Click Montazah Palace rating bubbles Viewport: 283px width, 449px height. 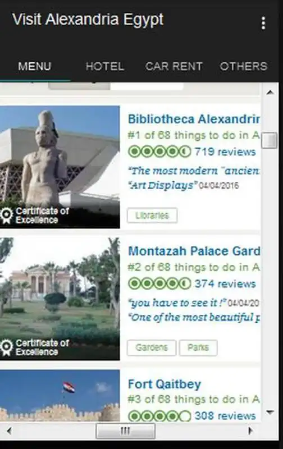point(159,283)
